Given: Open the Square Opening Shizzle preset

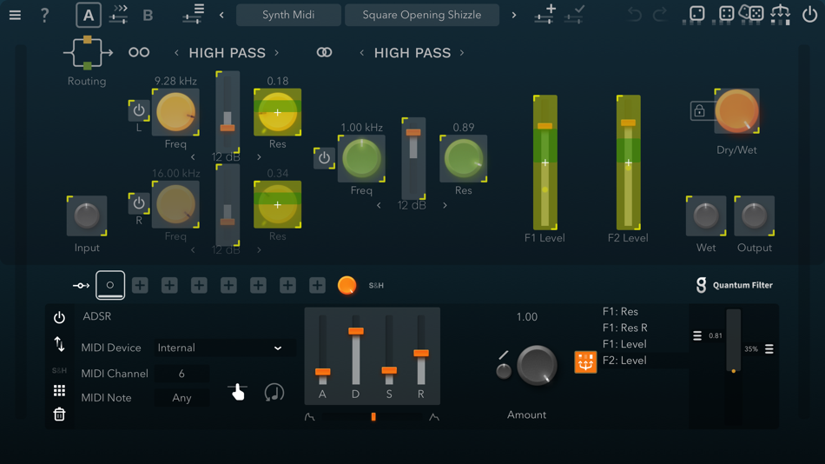Looking at the screenshot, I should (x=422, y=15).
